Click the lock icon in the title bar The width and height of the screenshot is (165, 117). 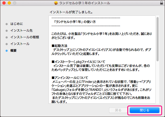pos(162,3)
